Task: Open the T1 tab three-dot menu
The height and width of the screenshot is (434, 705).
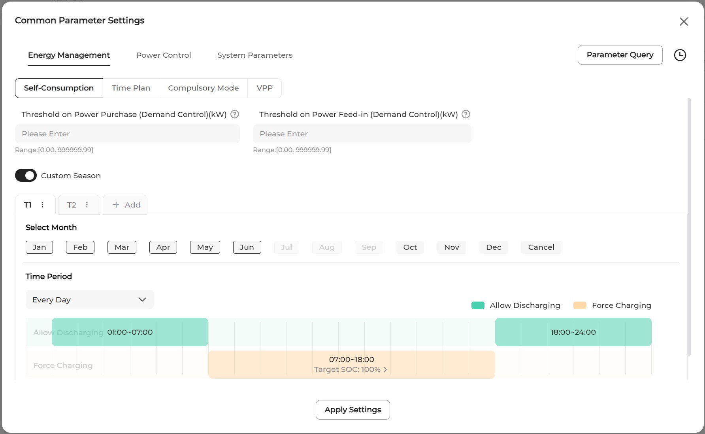Action: point(42,205)
